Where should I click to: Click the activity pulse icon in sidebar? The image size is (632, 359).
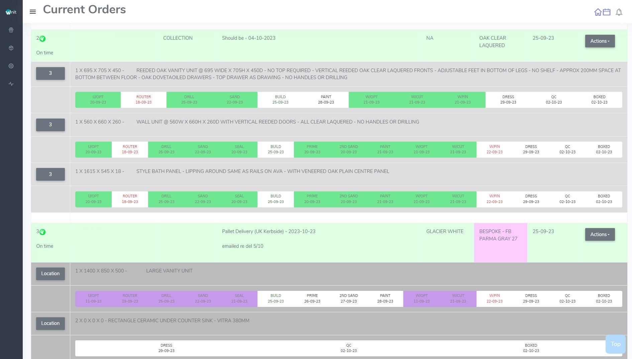pyautogui.click(x=11, y=84)
